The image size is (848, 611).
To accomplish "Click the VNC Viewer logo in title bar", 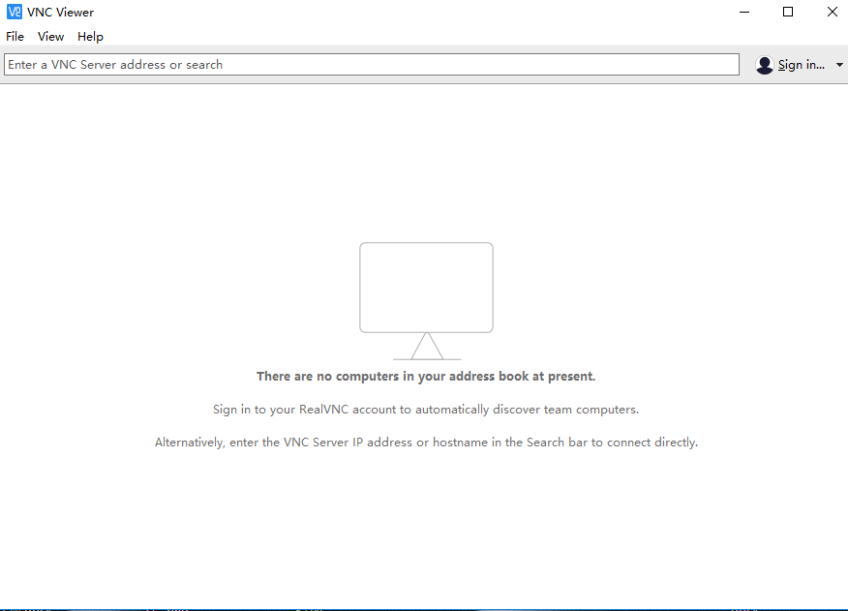I will [x=15, y=13].
